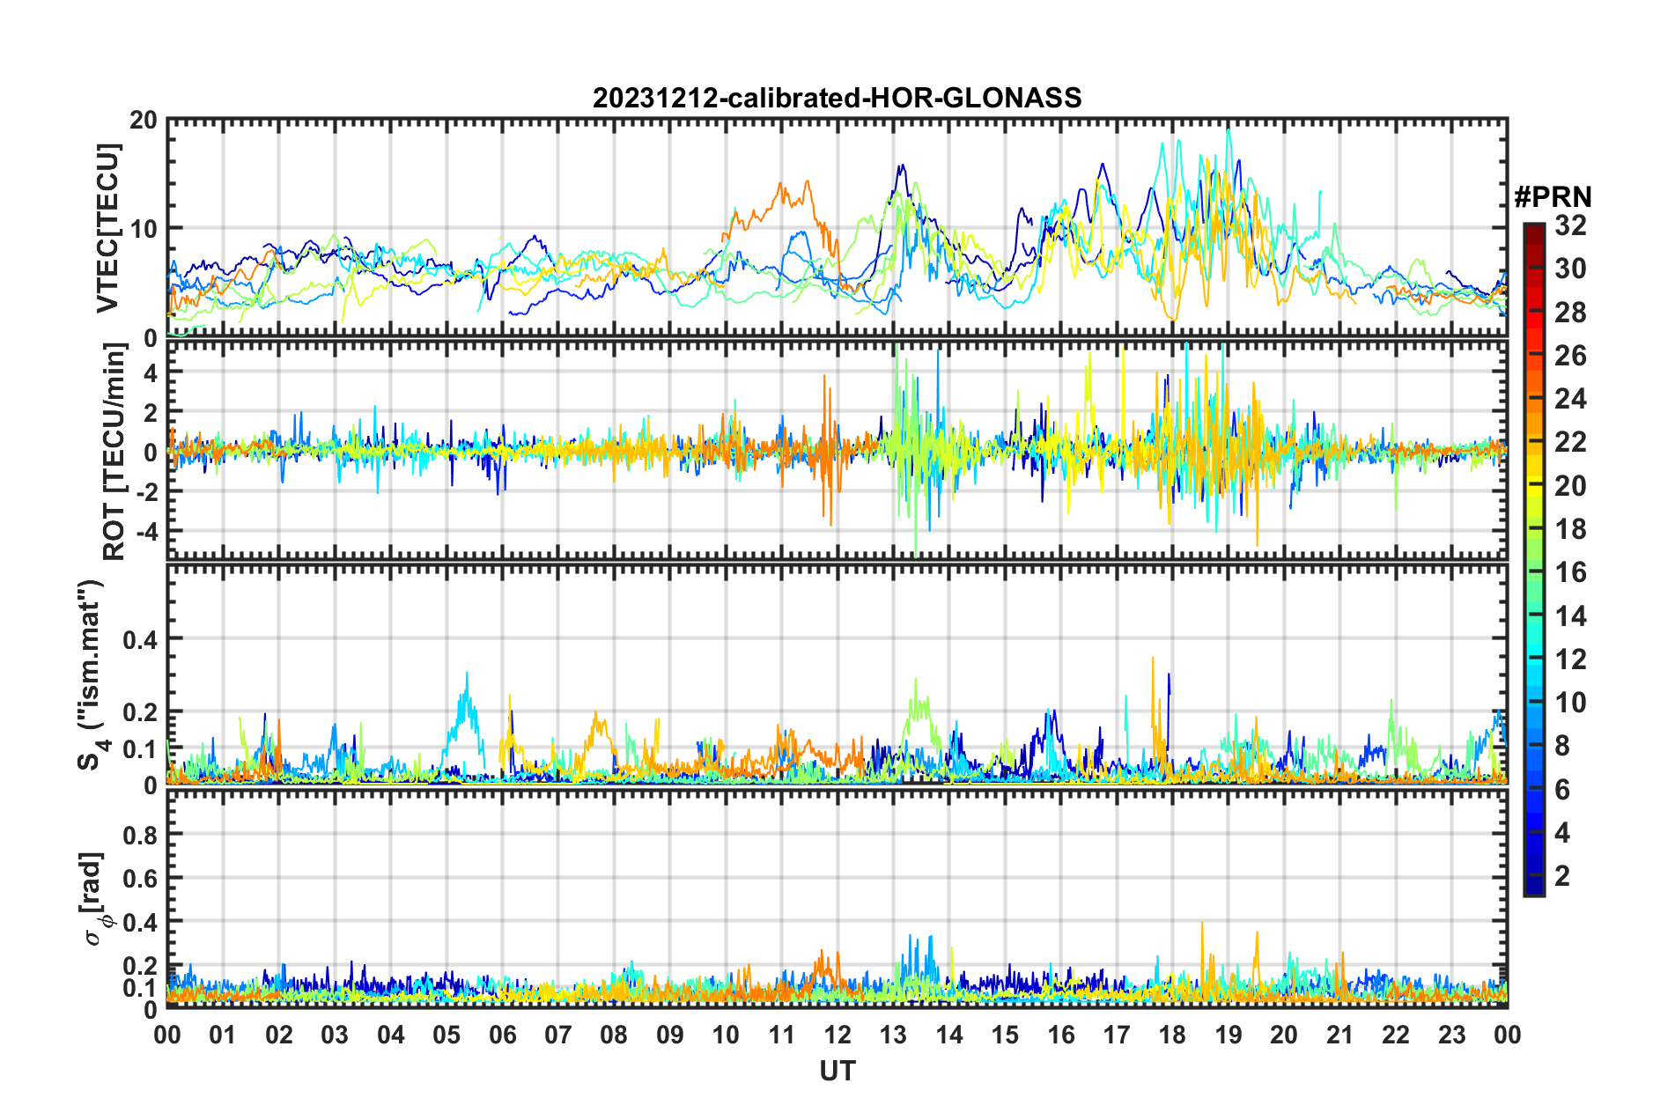The width and height of the screenshot is (1675, 1120).
Task: Click UT axis hour label "15"
Action: coord(1005,1035)
